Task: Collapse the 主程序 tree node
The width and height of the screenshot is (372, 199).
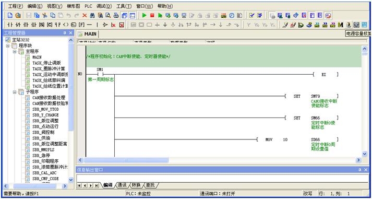Action: [x=15, y=51]
